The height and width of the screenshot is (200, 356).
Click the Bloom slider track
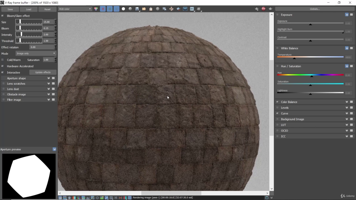(x=29, y=28)
